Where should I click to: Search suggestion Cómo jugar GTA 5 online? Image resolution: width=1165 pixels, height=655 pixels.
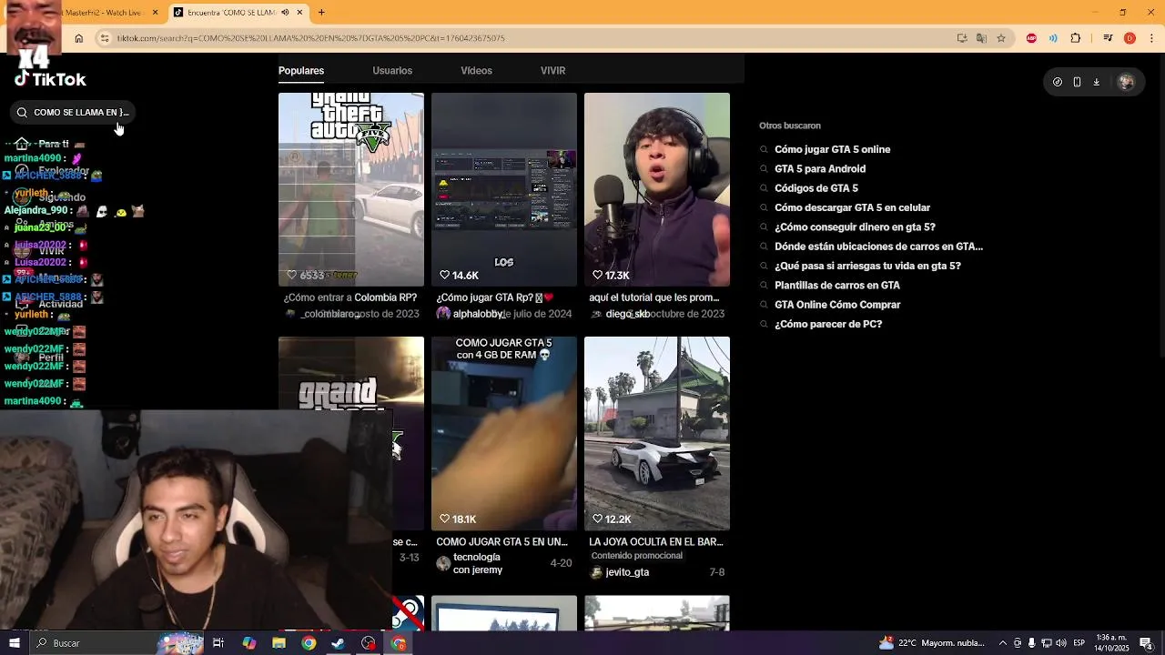tap(832, 149)
